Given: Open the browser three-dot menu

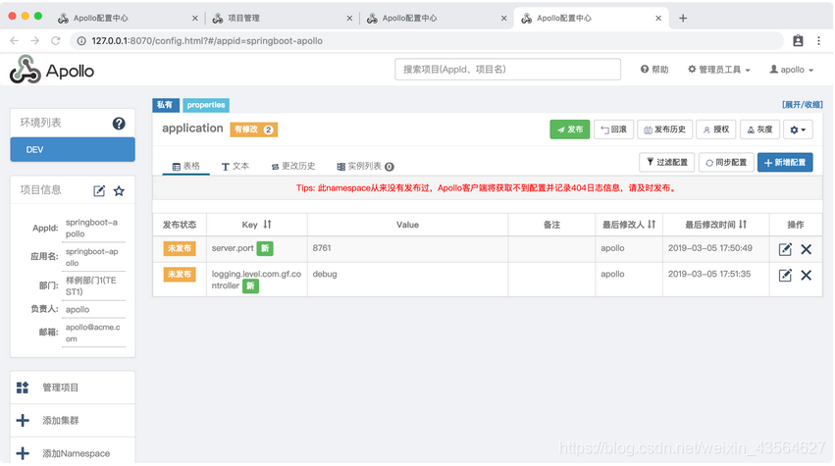Looking at the screenshot, I should tap(818, 40).
